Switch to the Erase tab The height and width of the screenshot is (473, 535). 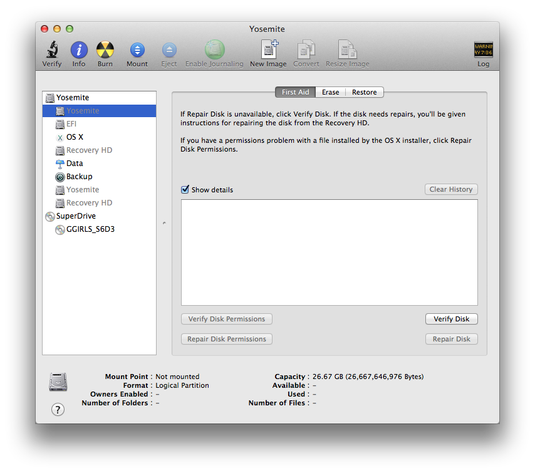pyautogui.click(x=330, y=92)
